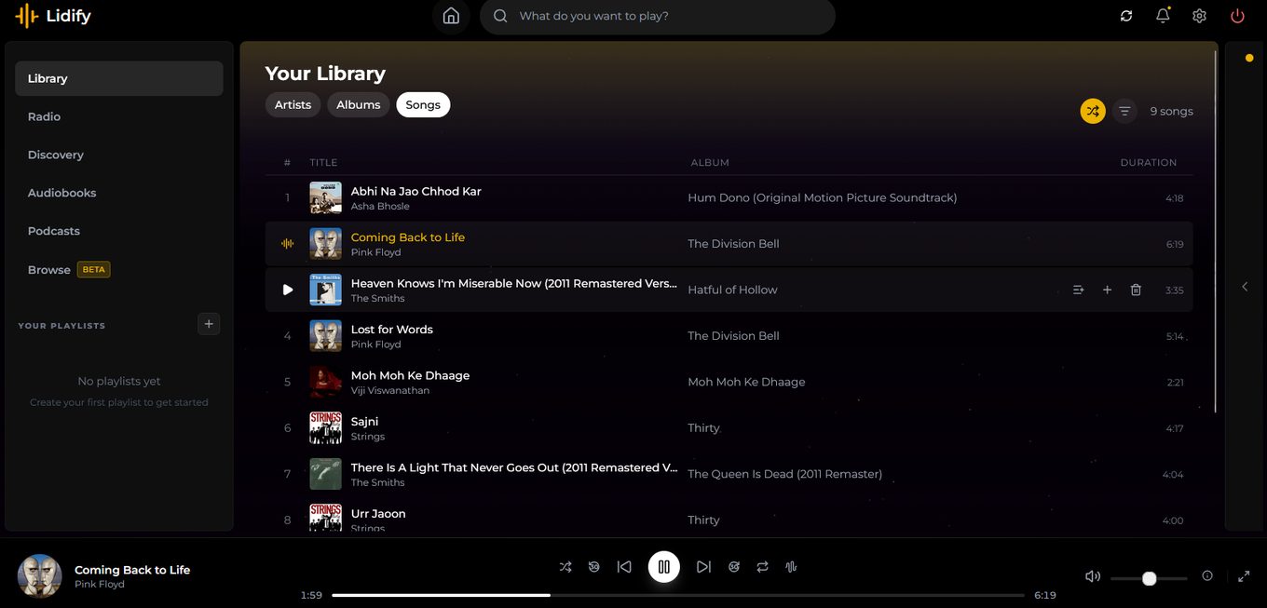This screenshot has width=1267, height=608.
Task: Click the 9 songs count label
Action: [1171, 111]
